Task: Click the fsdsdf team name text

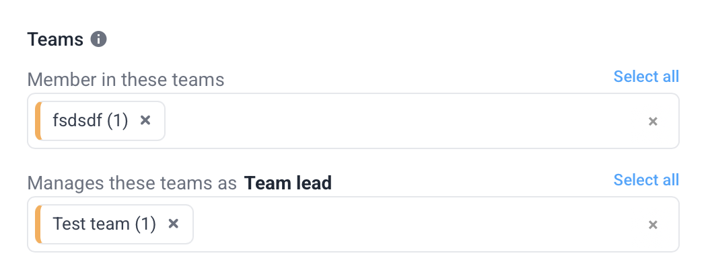Action: click(x=77, y=121)
